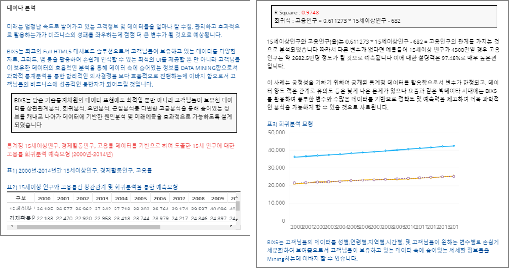This screenshot has height=268, width=509.
Task: Click the table cell with value 40,096
Action: tap(217, 209)
